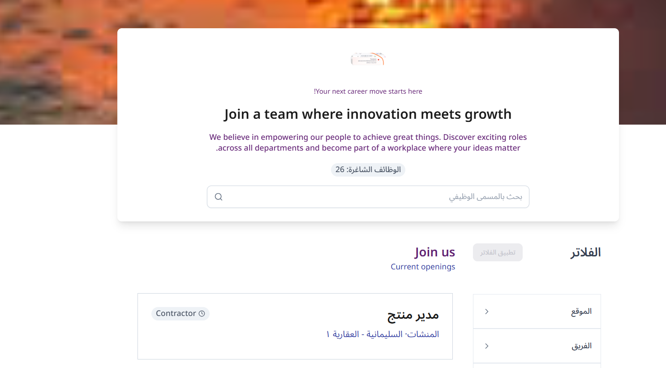
Task: Click the magnifier icon in the search box
Action: [219, 197]
